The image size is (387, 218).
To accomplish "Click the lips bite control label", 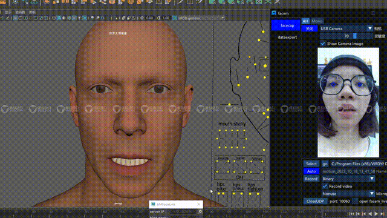I will [221, 187].
